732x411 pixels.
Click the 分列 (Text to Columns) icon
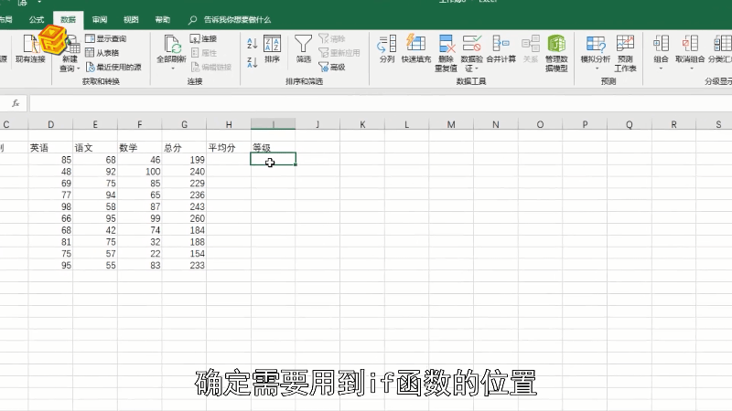386,47
